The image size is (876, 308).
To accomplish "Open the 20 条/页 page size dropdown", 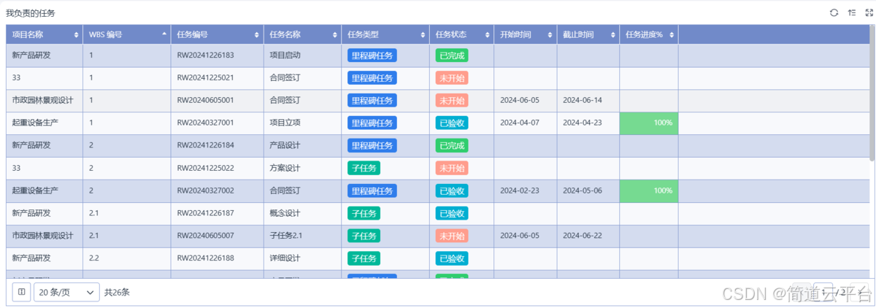I will click(x=66, y=292).
